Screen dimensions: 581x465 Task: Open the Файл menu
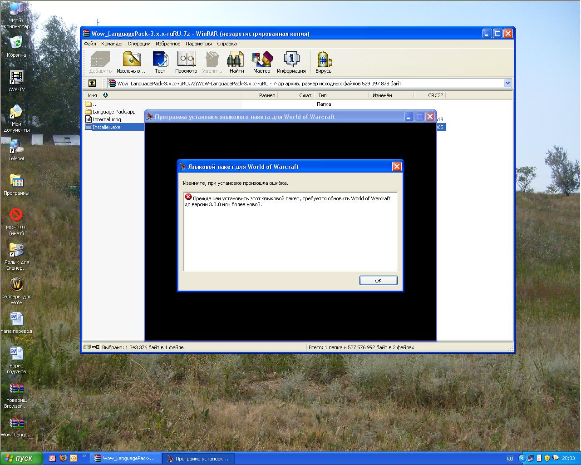coord(90,44)
